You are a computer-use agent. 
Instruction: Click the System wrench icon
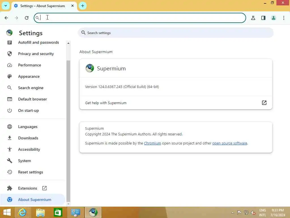(10, 161)
